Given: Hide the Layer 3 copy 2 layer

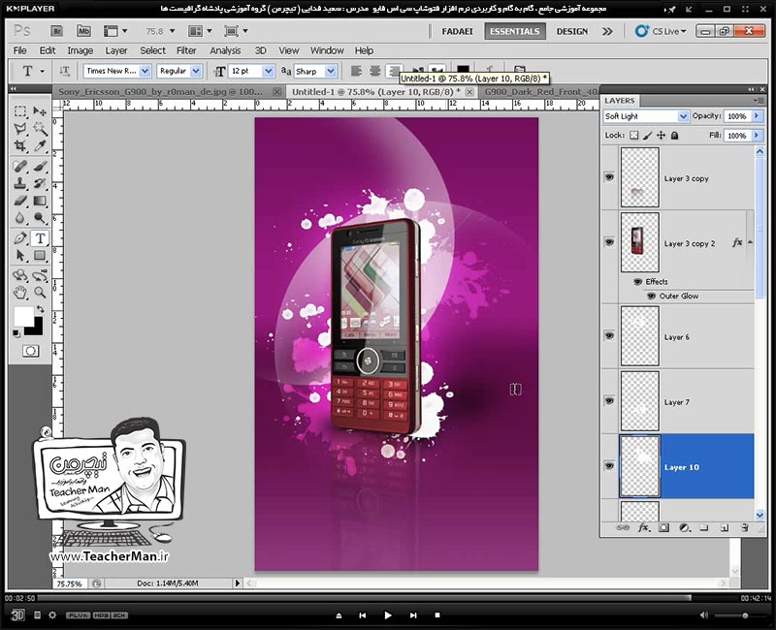Looking at the screenshot, I should (x=609, y=241).
